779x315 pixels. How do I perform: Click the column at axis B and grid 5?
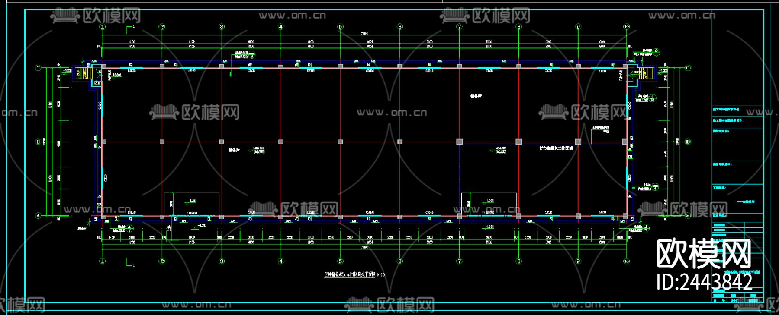[341, 142]
